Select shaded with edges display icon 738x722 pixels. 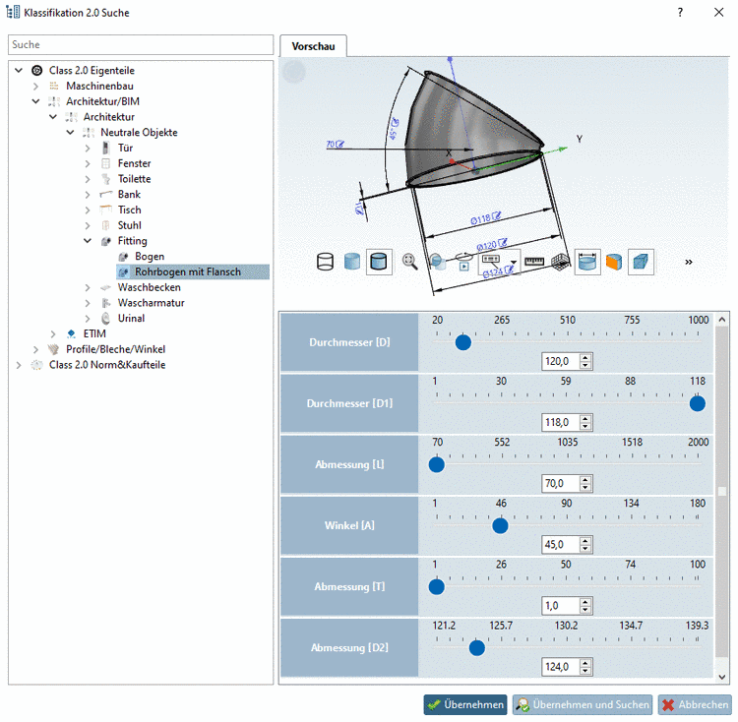(x=379, y=262)
